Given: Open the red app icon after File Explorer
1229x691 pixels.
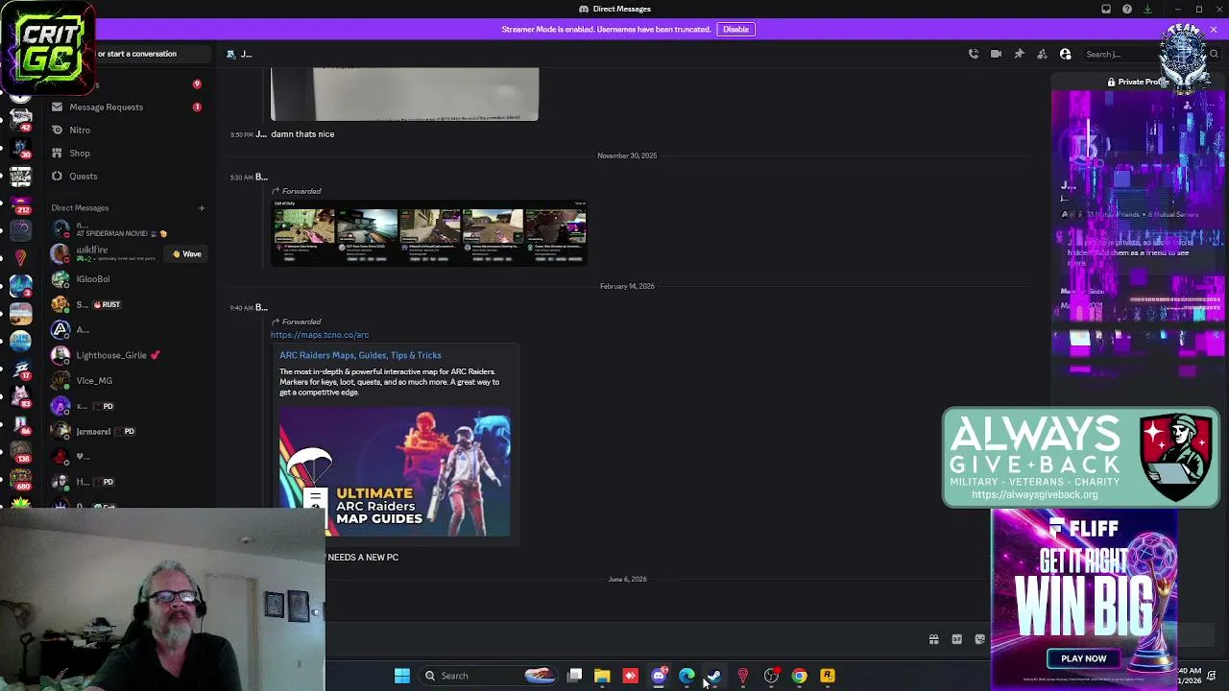Looking at the screenshot, I should pyautogui.click(x=630, y=676).
